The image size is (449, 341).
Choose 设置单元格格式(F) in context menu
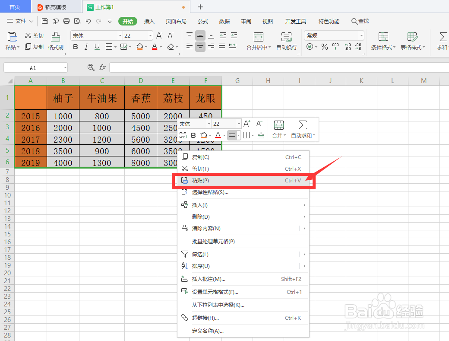pos(243,292)
